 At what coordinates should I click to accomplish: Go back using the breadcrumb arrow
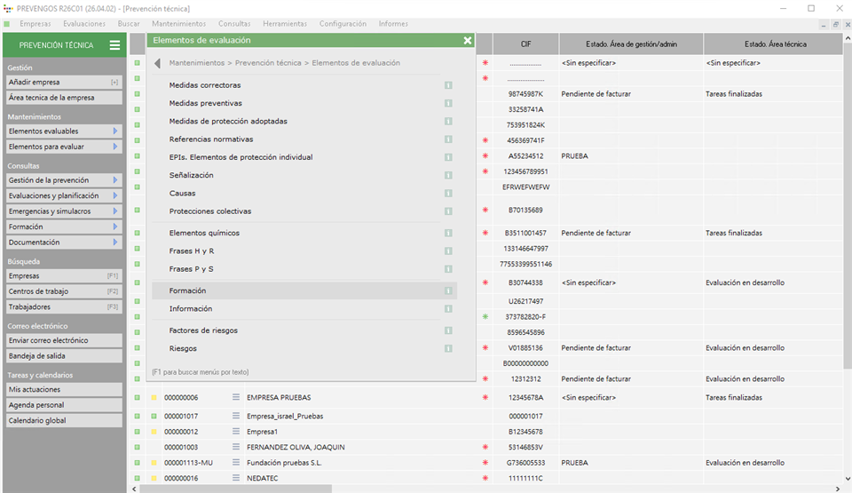[x=157, y=63]
